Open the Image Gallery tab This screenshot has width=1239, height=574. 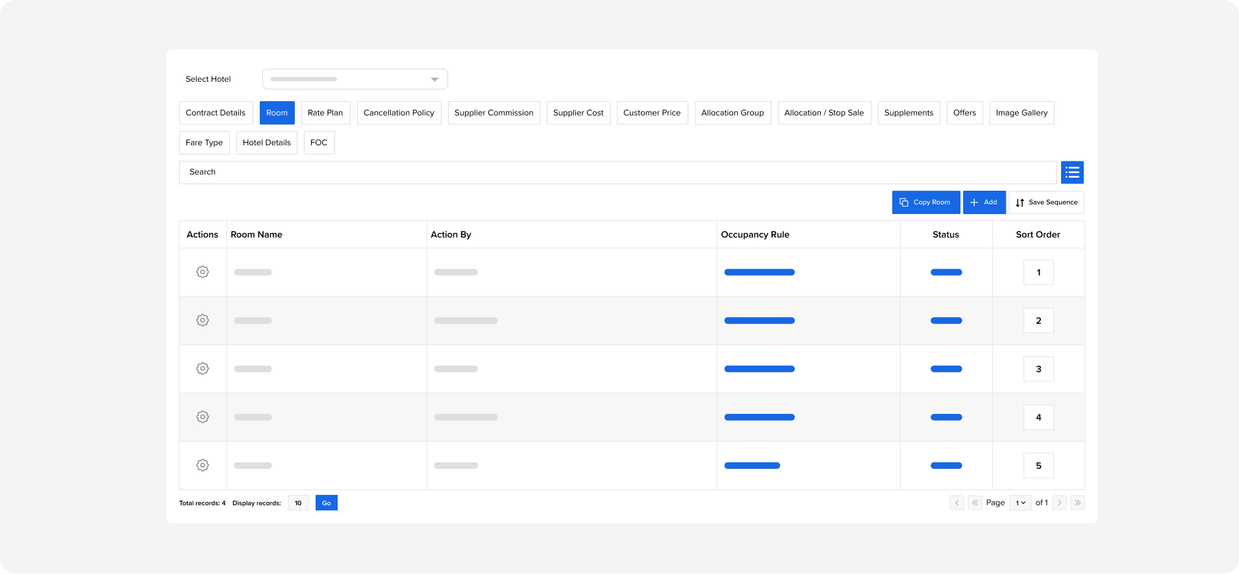tap(1021, 113)
